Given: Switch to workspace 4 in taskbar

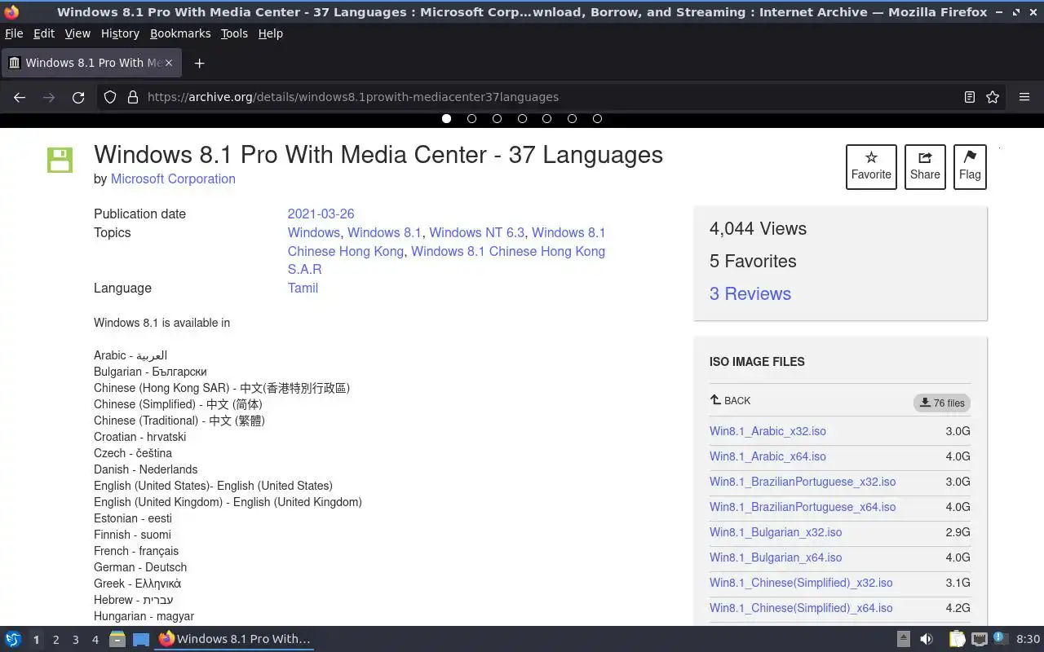Looking at the screenshot, I should 95,640.
